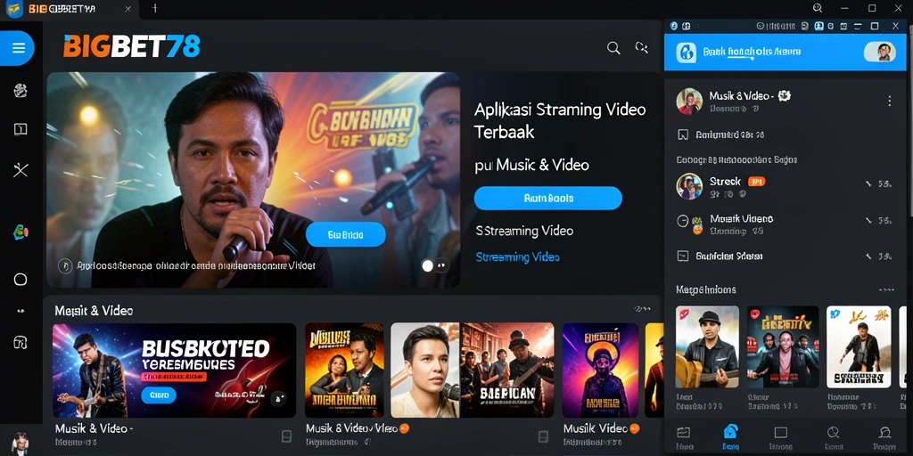
Task: Click the 'Aplikasi Straming Video Terbaak' heading
Action: [x=560, y=120]
